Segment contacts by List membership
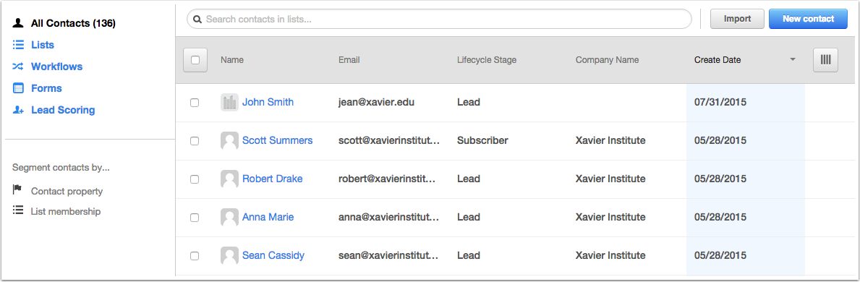The width and height of the screenshot is (860, 282). (x=66, y=211)
